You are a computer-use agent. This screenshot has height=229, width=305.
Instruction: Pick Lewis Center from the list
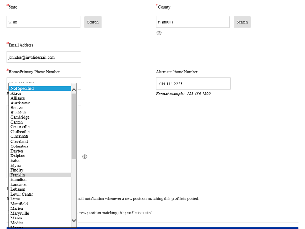point(41,194)
